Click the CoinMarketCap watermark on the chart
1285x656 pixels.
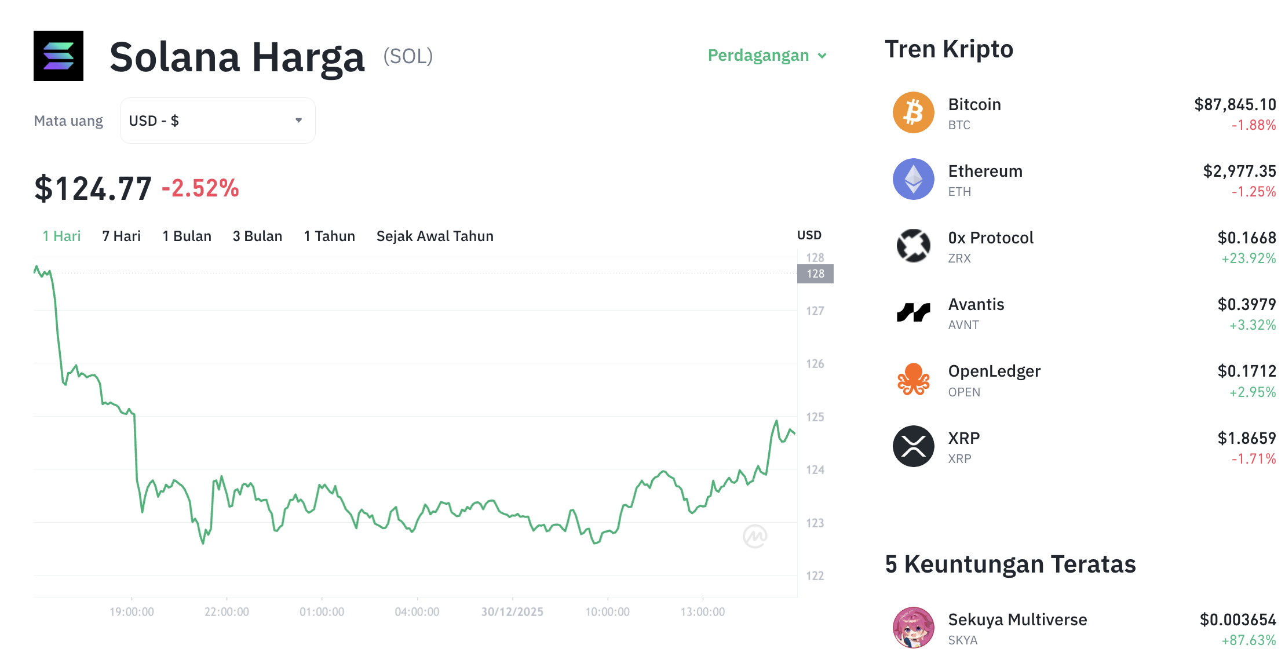point(754,536)
